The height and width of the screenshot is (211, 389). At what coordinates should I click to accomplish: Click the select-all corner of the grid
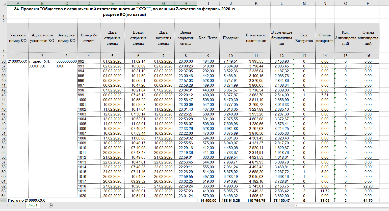coord(4,4)
